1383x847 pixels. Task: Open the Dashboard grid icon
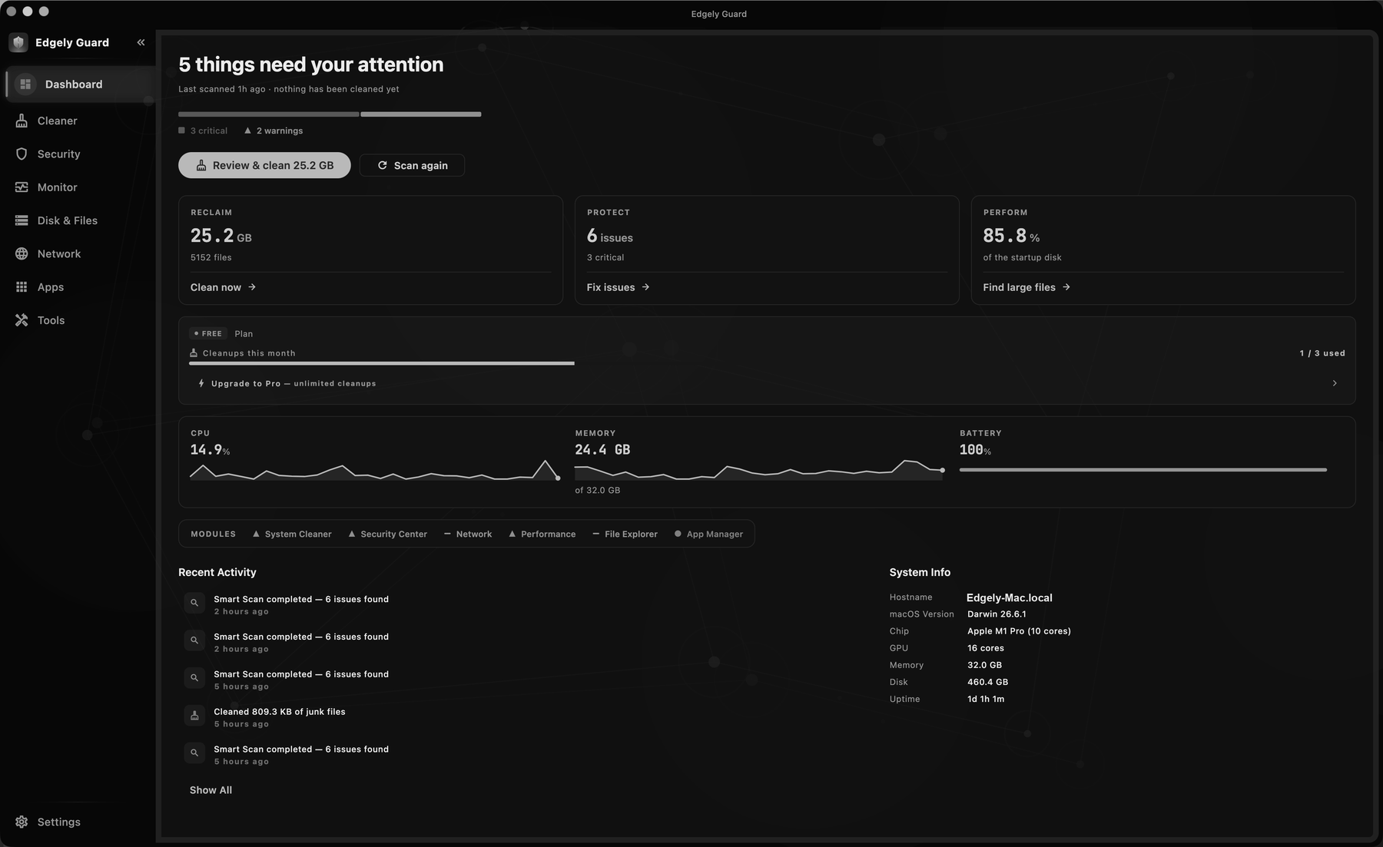(x=25, y=84)
